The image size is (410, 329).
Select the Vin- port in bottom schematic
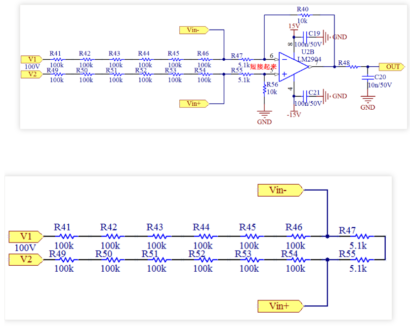[x=280, y=190]
